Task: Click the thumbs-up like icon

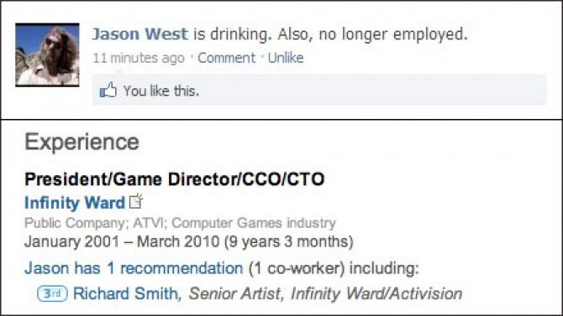Action: coord(108,91)
